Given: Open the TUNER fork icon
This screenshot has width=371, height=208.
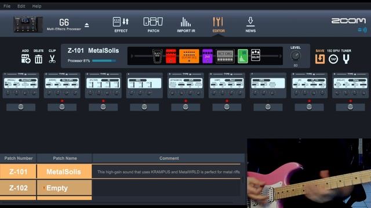Looking at the screenshot, I should point(346,59).
